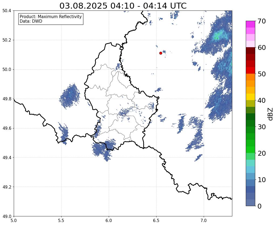The height and width of the screenshot is (225, 276).
Task: Click the 49.6 latitude axis label
Action: [x=7, y=128]
